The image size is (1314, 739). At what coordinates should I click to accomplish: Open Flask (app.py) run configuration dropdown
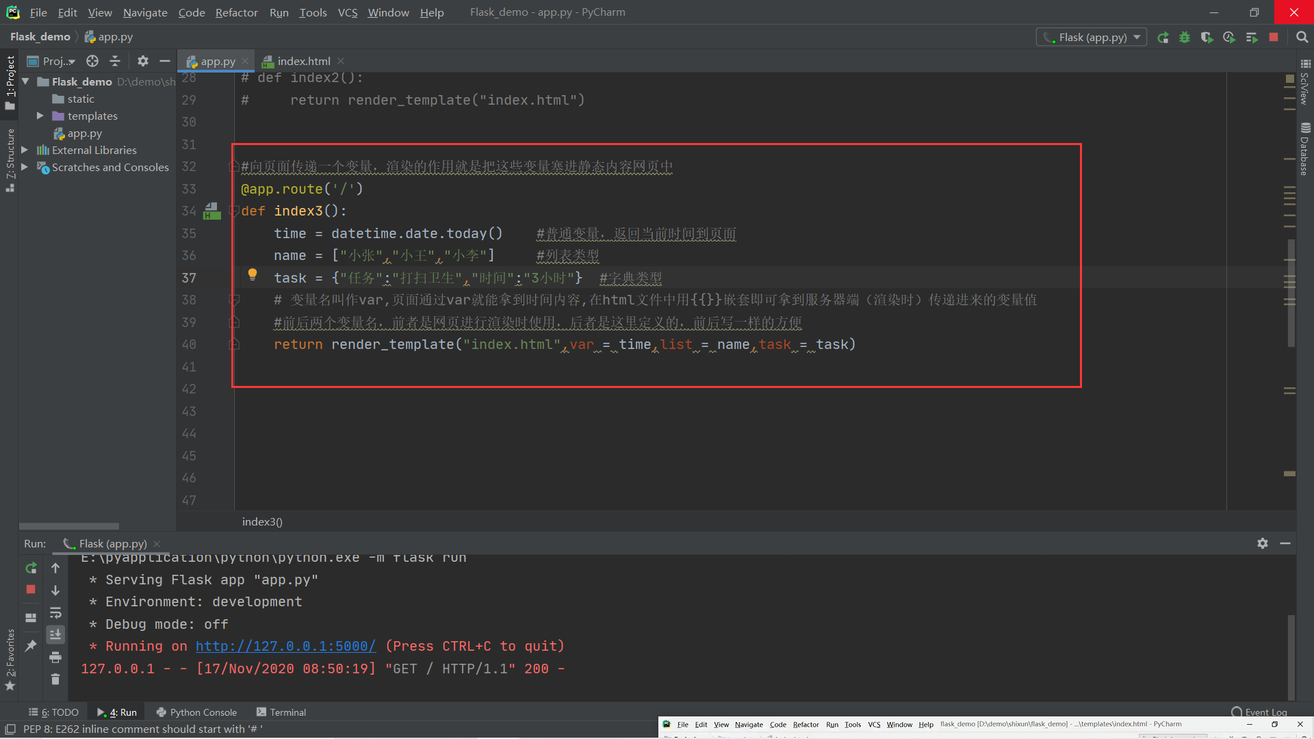coord(1092,38)
